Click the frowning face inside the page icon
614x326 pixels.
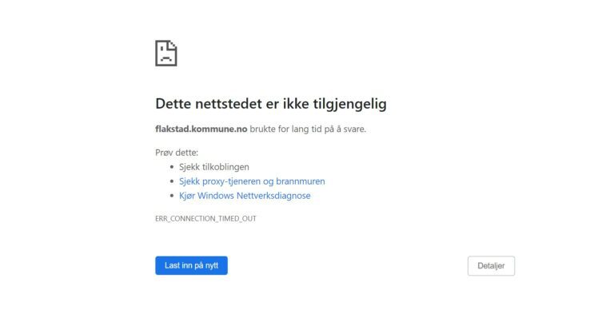pos(166,58)
